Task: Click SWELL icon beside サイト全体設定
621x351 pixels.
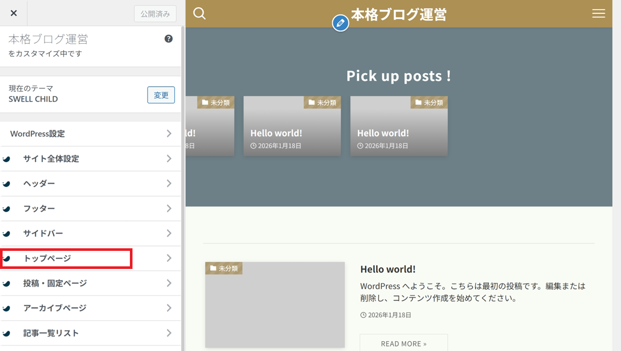Action: tap(7, 159)
